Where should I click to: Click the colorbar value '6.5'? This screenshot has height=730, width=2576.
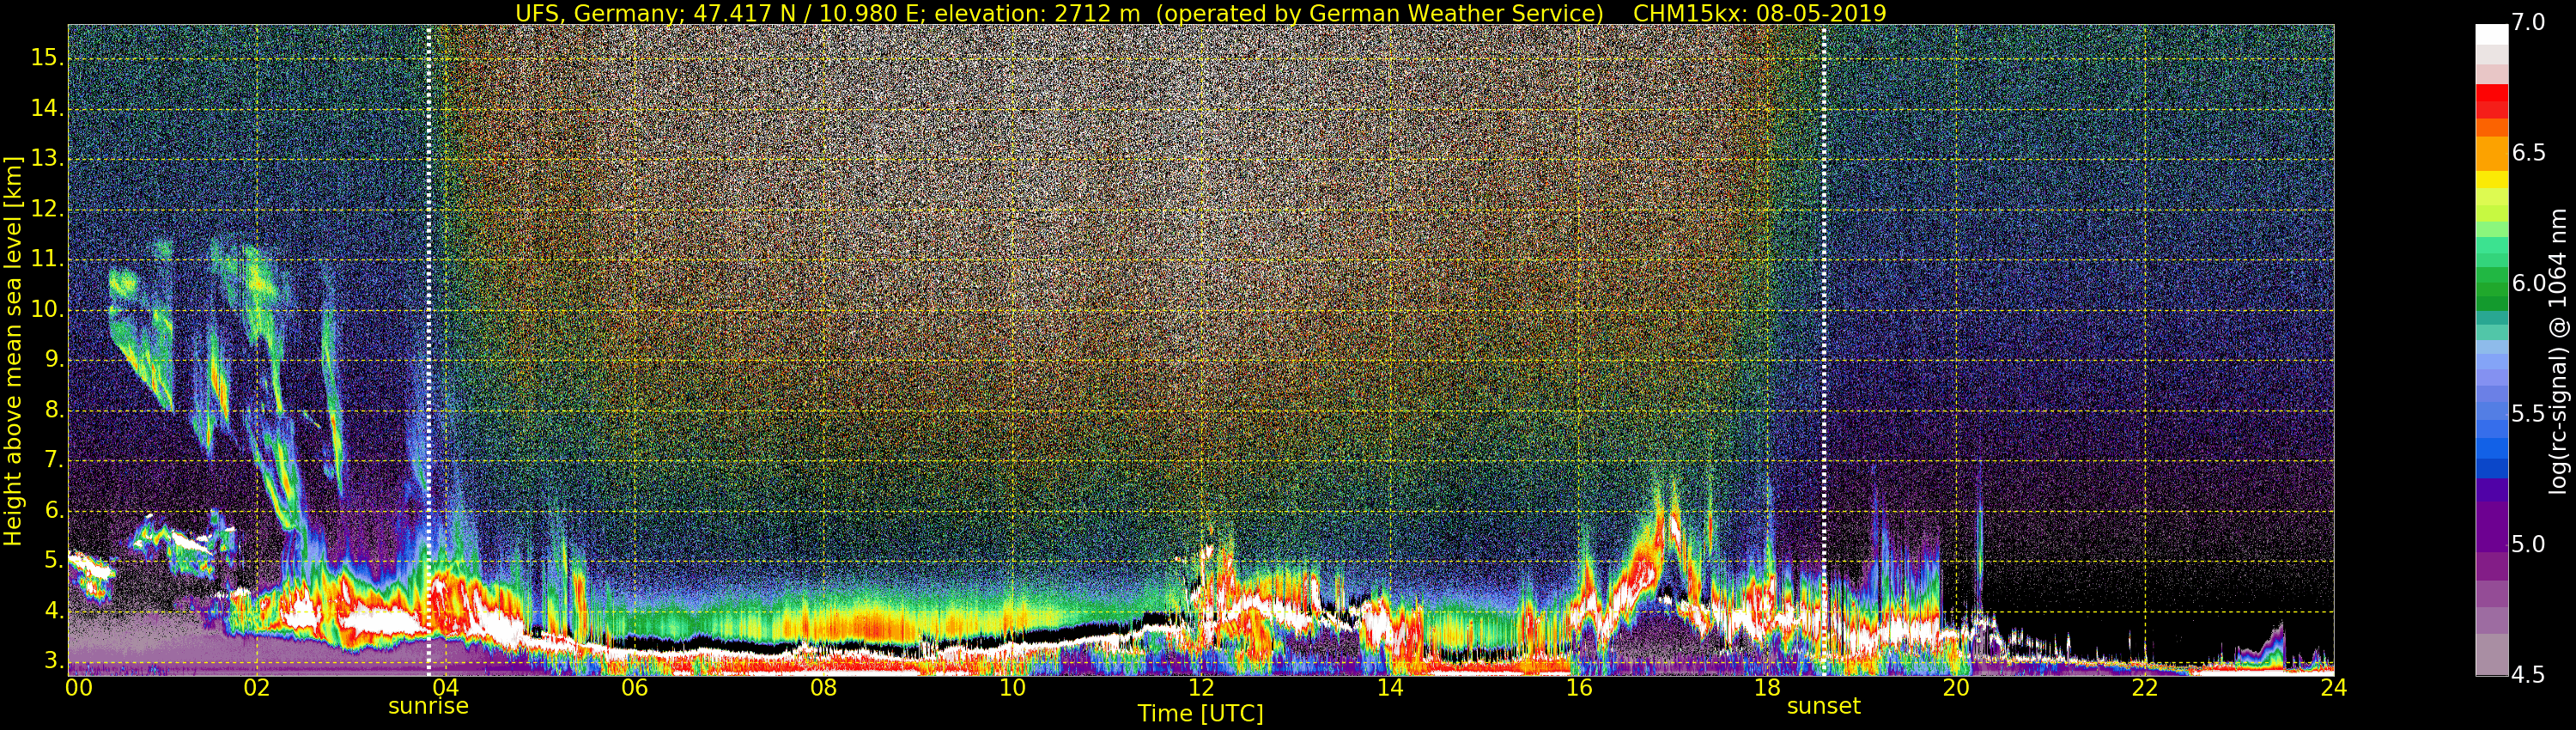point(2529,153)
